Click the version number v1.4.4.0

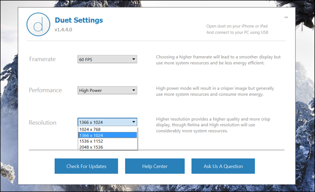tap(63, 30)
